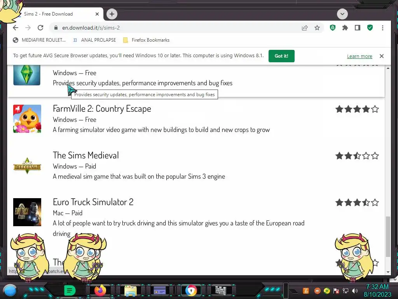Open the clock showing 7:32 AM
The image size is (398, 299).
pyautogui.click(x=377, y=290)
